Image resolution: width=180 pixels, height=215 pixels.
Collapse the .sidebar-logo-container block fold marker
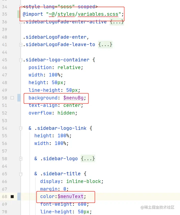[x=20, y=60]
